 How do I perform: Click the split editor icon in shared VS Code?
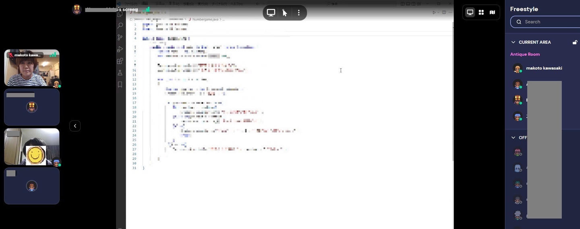click(x=444, y=12)
